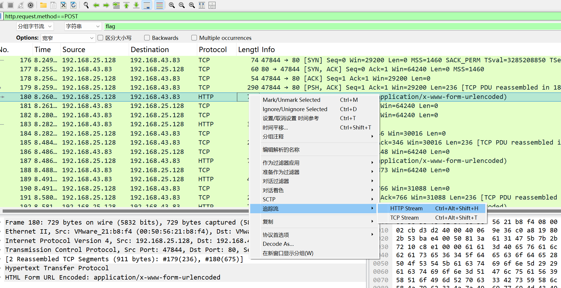561x288 pixels.
Task: Click the Protocol column header
Action: (x=213, y=50)
